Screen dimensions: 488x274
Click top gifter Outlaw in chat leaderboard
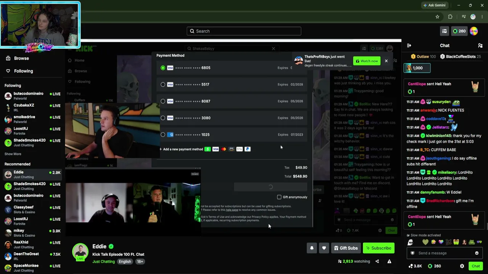(x=423, y=57)
